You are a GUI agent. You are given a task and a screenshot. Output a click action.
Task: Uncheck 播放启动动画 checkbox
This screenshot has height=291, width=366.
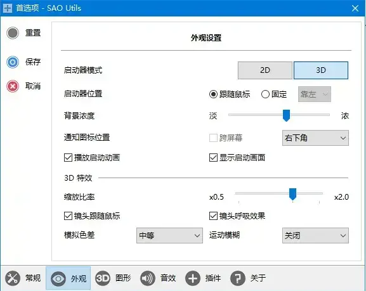68,157
